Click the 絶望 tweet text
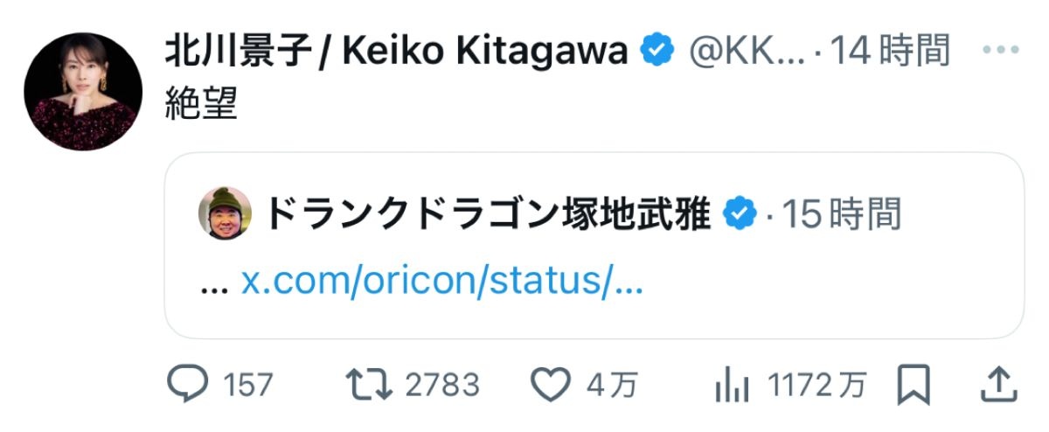Screen dimensions: 1049x432 click(201, 107)
